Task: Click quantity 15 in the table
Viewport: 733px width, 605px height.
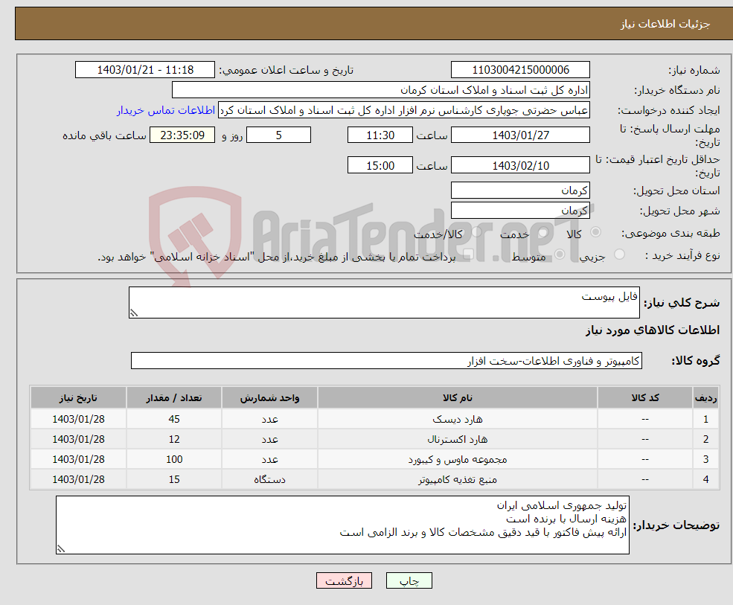Action: click(x=174, y=479)
